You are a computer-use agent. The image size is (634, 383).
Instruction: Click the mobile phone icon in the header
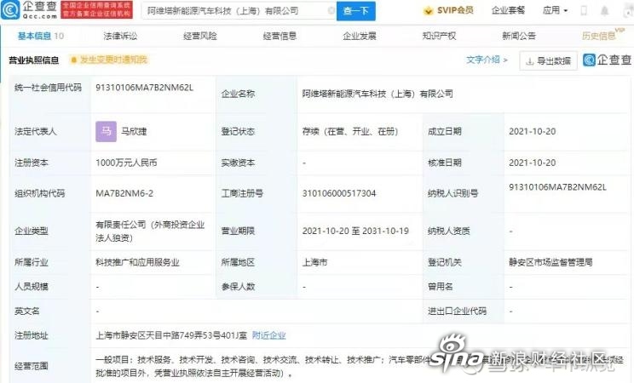584,10
